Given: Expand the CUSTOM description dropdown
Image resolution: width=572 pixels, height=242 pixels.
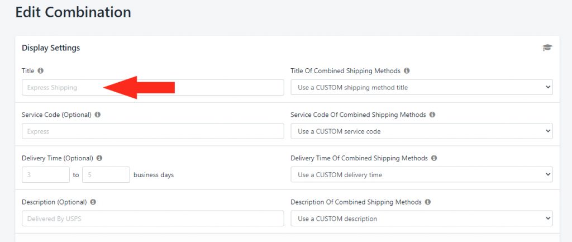Looking at the screenshot, I should point(422,219).
